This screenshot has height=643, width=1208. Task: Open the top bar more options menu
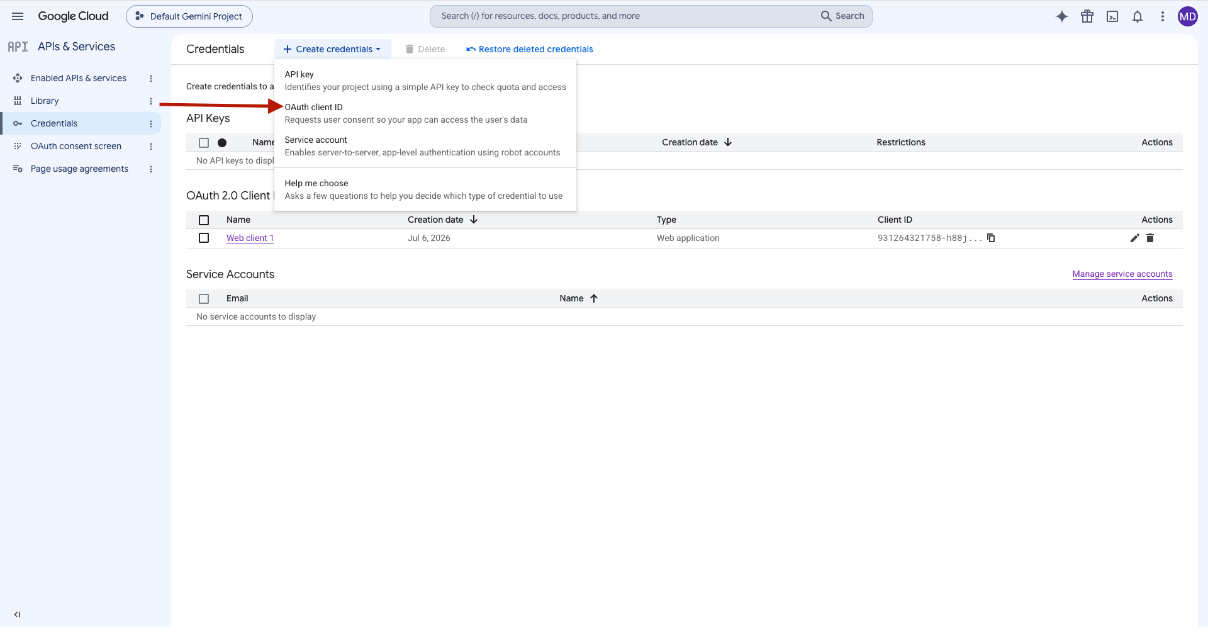1163,16
